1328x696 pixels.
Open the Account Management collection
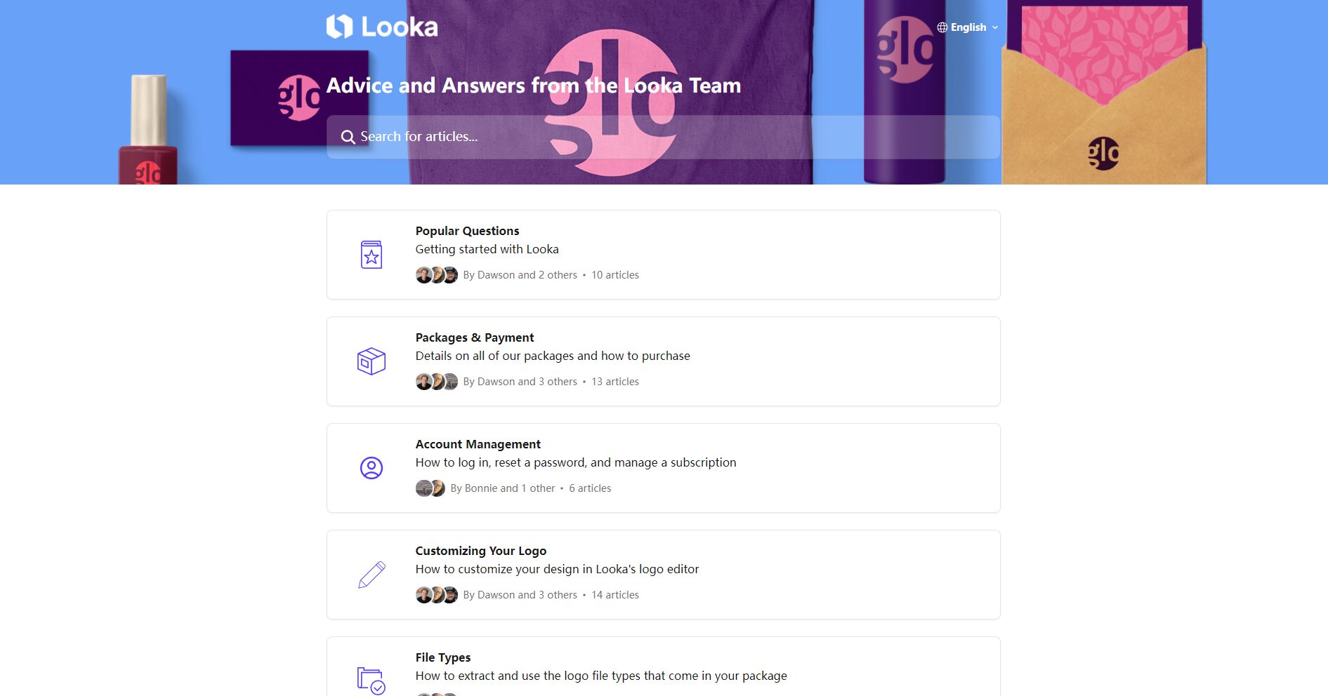coord(664,468)
